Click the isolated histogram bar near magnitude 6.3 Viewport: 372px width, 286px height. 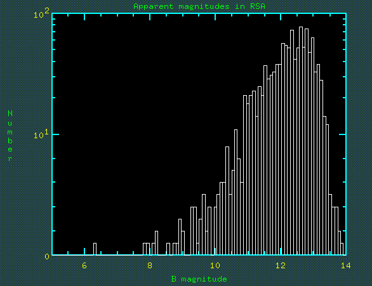click(95, 249)
